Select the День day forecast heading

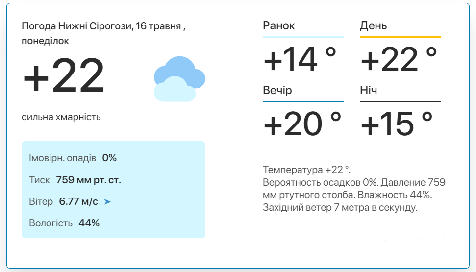[x=374, y=26]
